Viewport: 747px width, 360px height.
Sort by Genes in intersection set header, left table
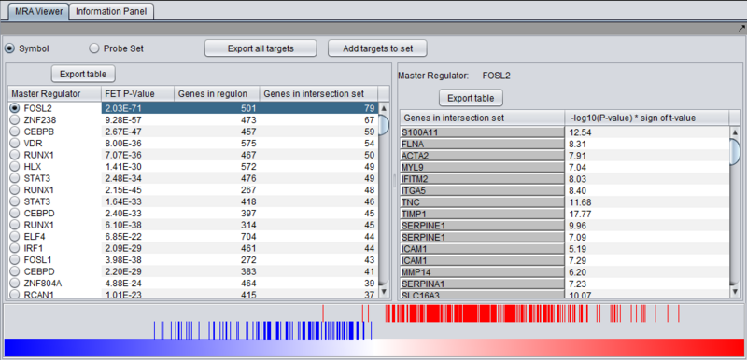click(318, 93)
